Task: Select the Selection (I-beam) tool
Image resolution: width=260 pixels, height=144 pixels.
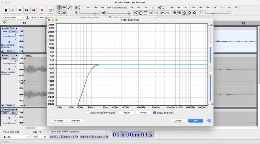Action: [59, 8]
